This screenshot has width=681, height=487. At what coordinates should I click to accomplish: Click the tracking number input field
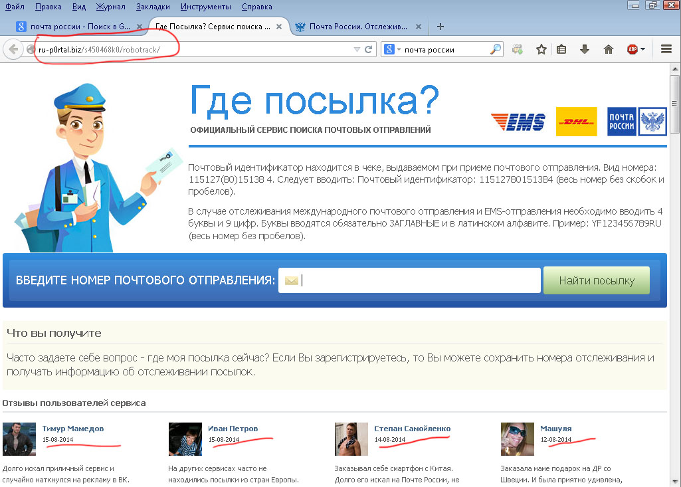(x=409, y=280)
